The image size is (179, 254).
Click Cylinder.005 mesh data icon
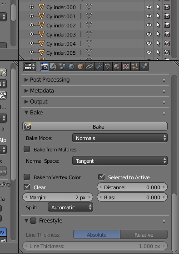[89, 52]
